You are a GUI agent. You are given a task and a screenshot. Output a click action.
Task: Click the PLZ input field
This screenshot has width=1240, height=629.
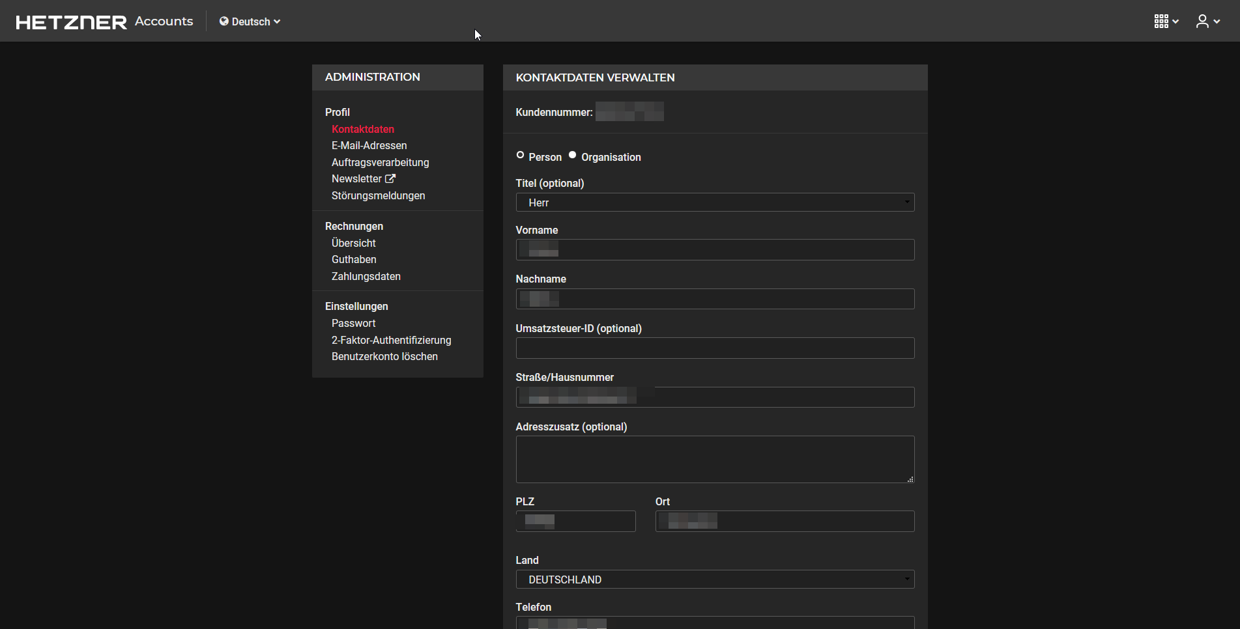tap(575, 521)
